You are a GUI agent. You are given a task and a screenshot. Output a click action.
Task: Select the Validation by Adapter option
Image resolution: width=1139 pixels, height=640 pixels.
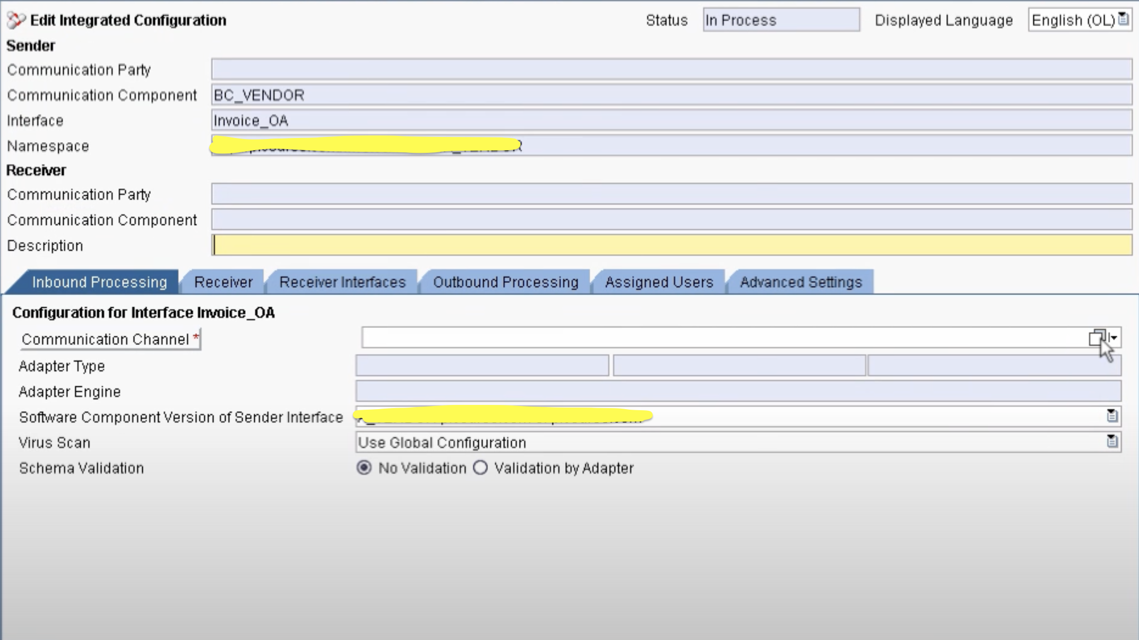click(481, 468)
